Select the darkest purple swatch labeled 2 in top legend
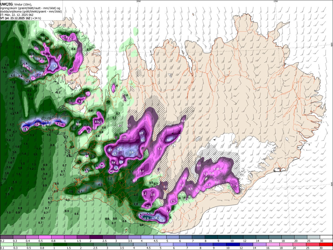The height and width of the screenshot is (250, 333). 96,237
